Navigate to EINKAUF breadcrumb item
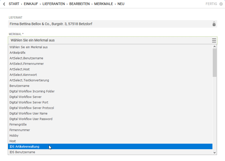225x161 pixels. click(31, 4)
